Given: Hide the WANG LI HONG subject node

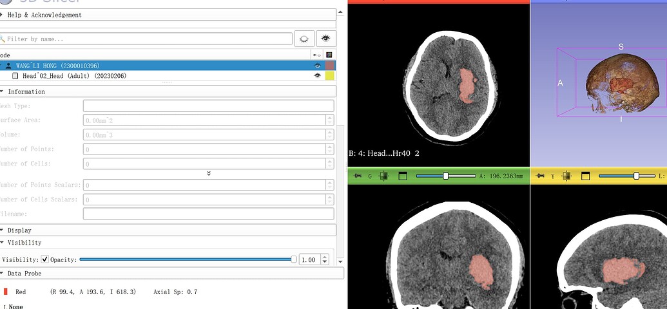Looking at the screenshot, I should (316, 66).
